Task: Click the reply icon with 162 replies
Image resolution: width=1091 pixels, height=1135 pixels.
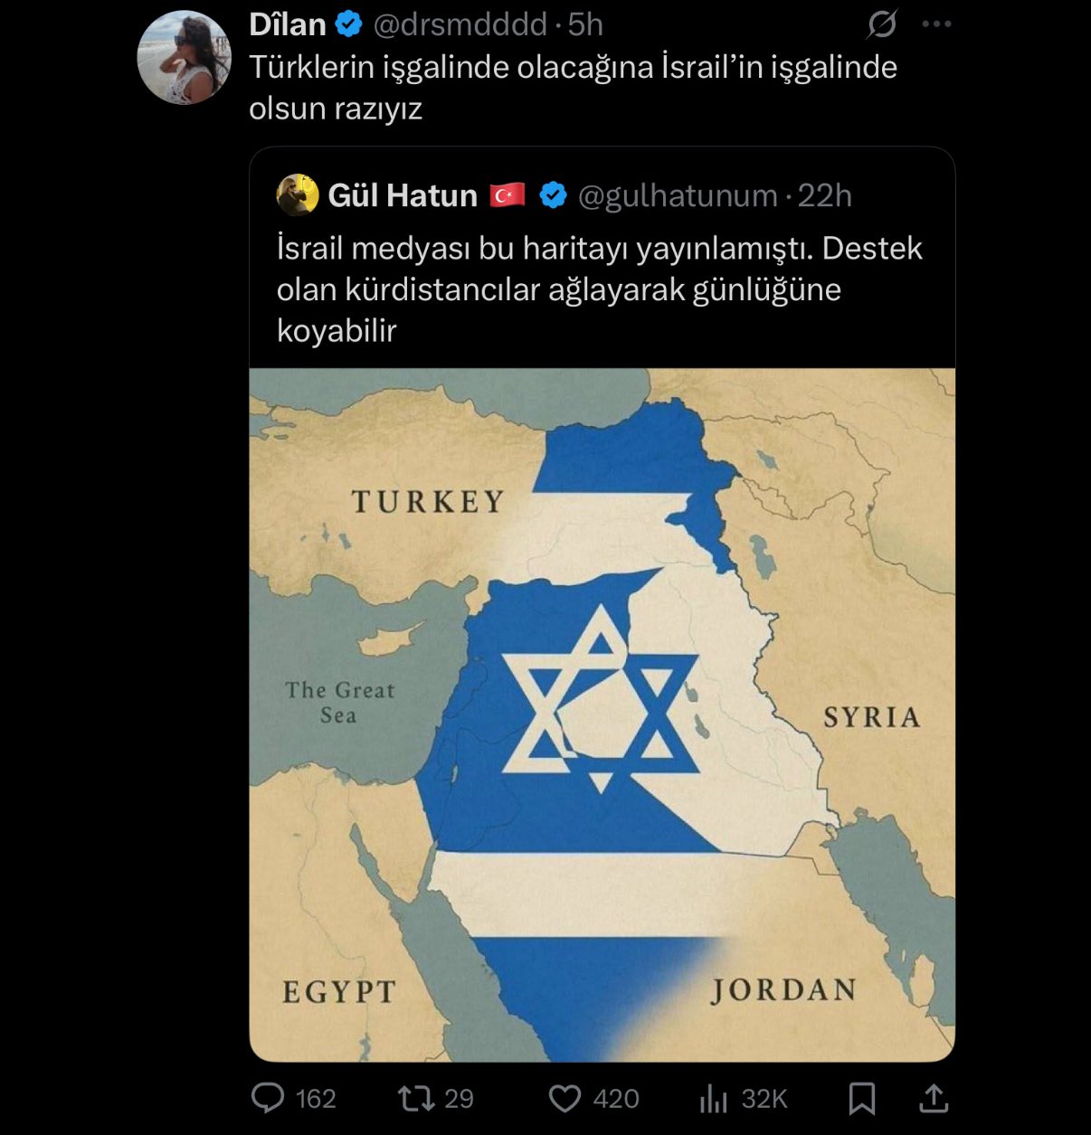Action: pos(268,1098)
